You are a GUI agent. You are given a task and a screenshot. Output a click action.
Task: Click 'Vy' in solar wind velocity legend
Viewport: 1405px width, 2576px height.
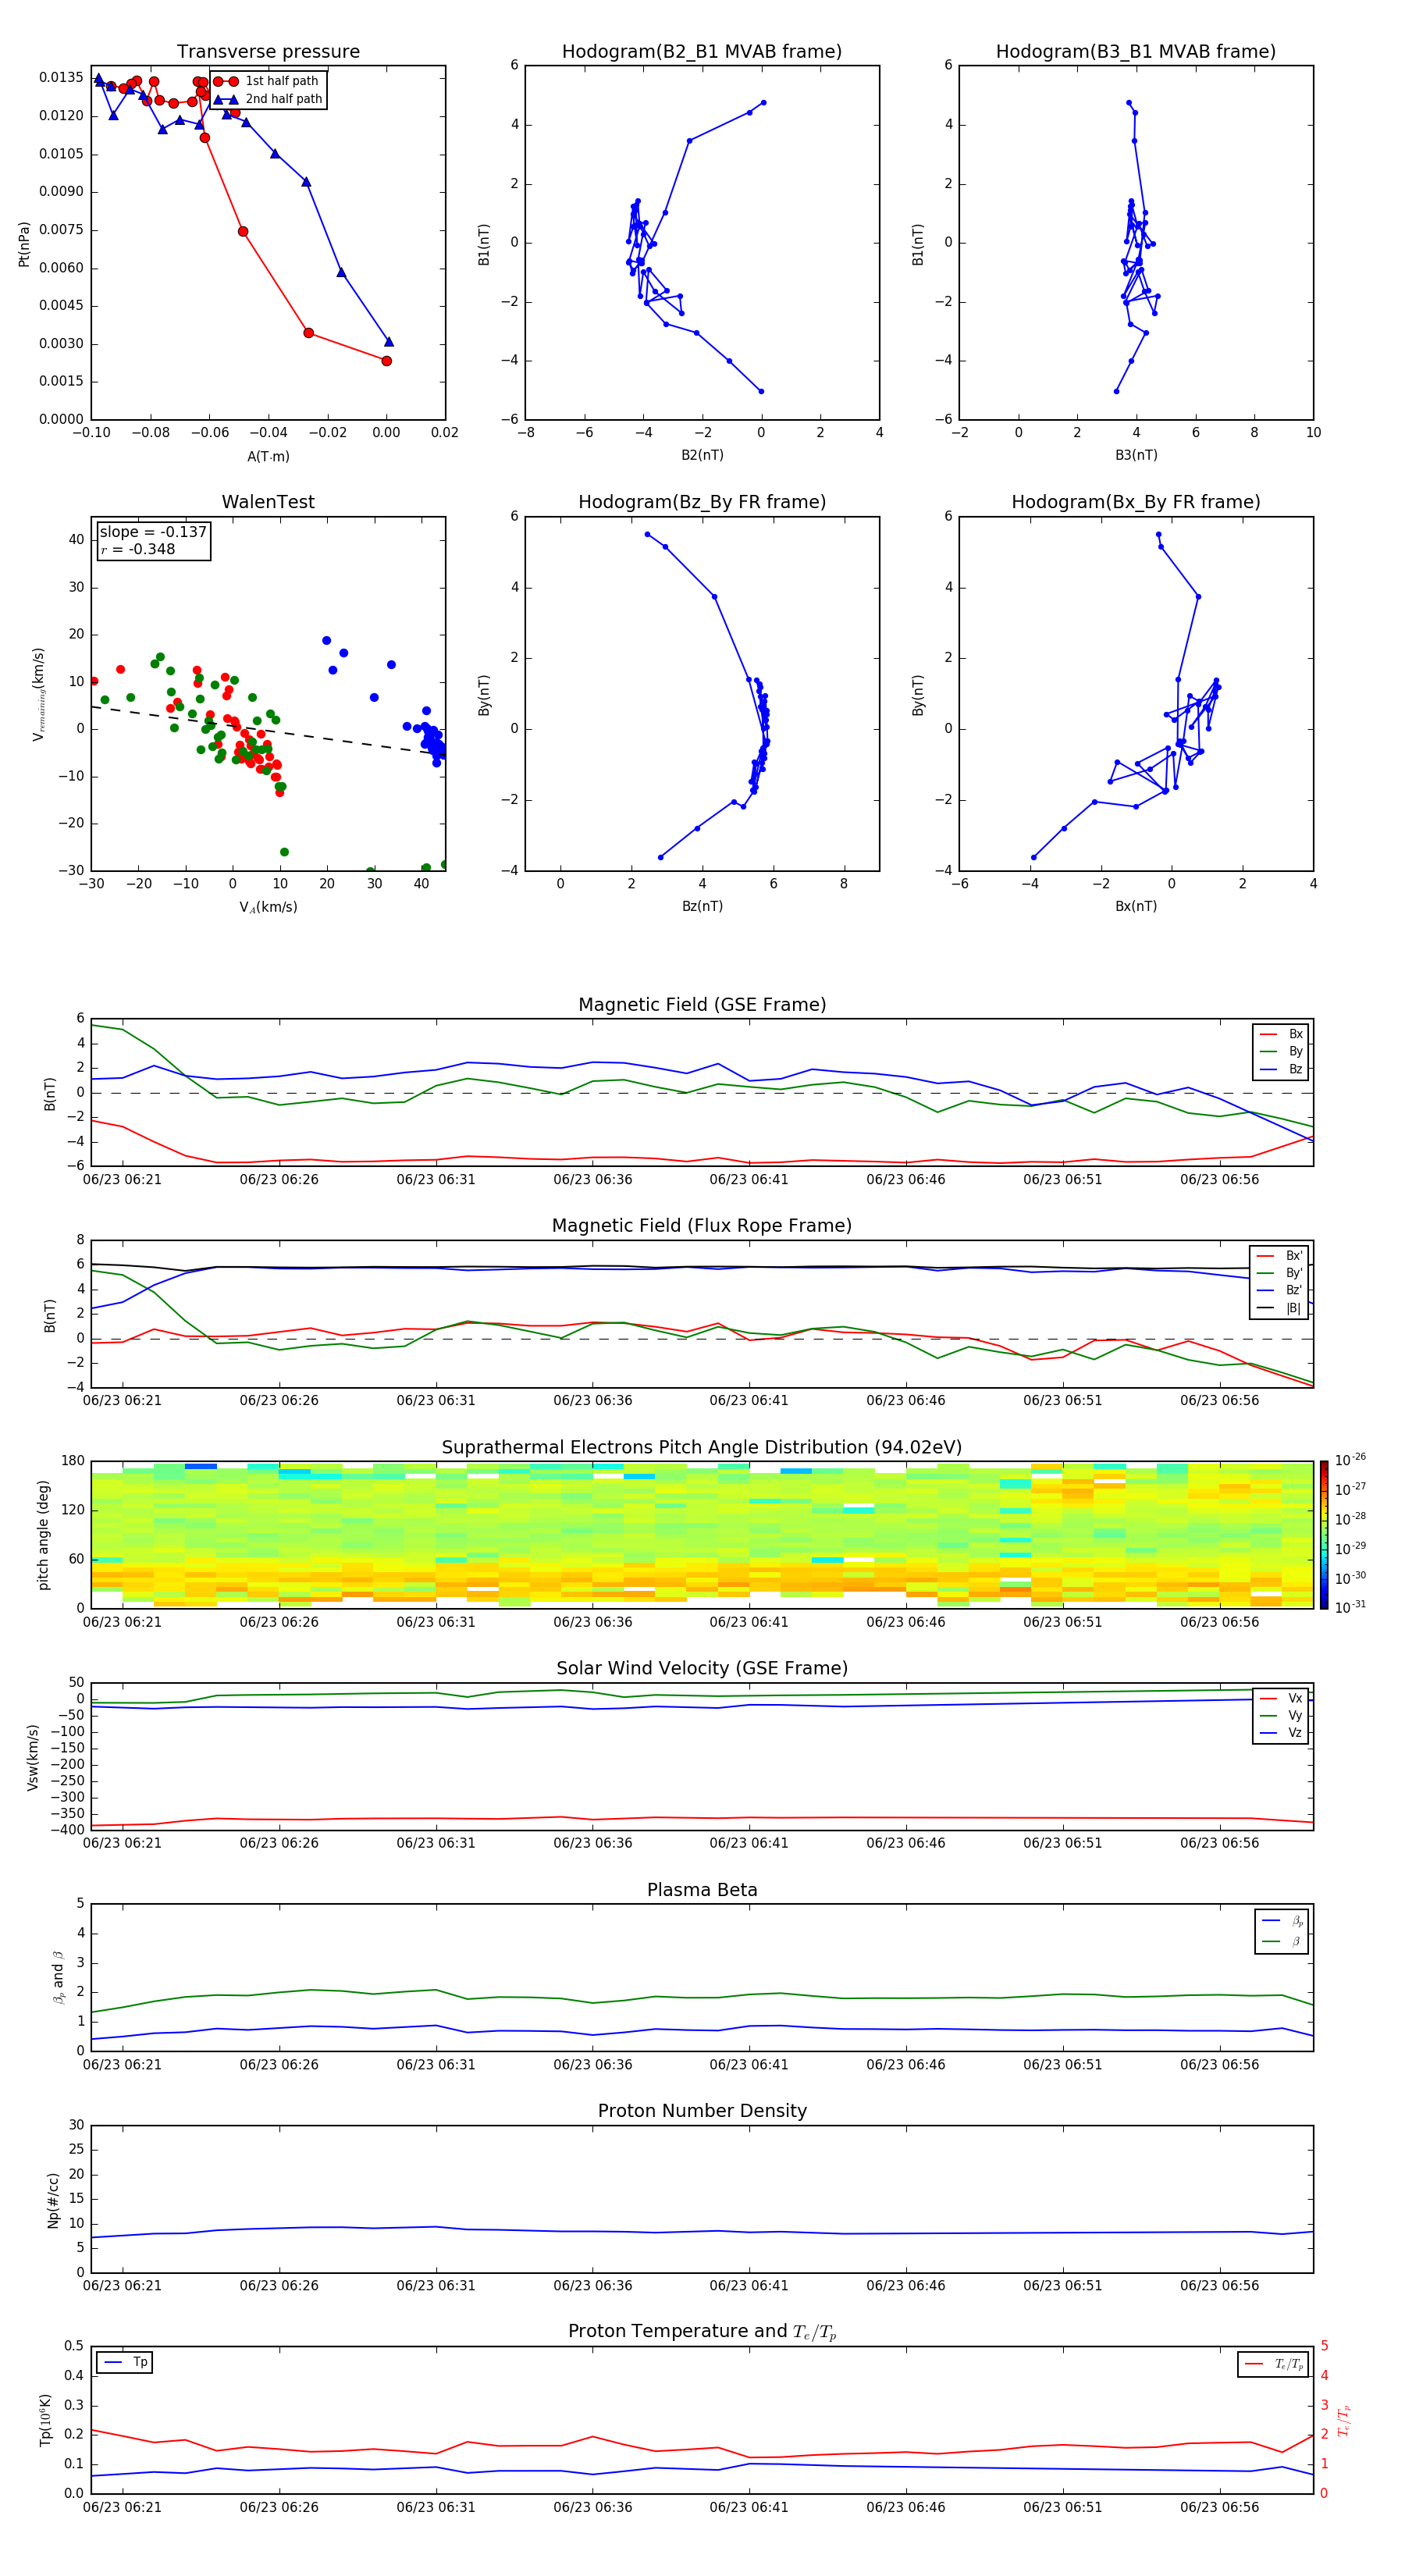(1282, 1716)
